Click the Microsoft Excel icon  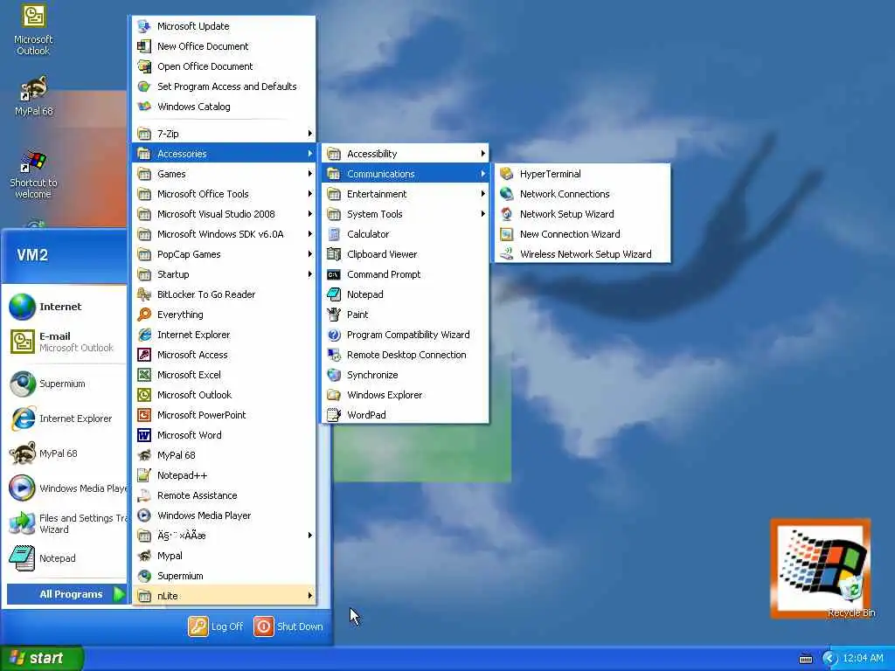tap(144, 375)
